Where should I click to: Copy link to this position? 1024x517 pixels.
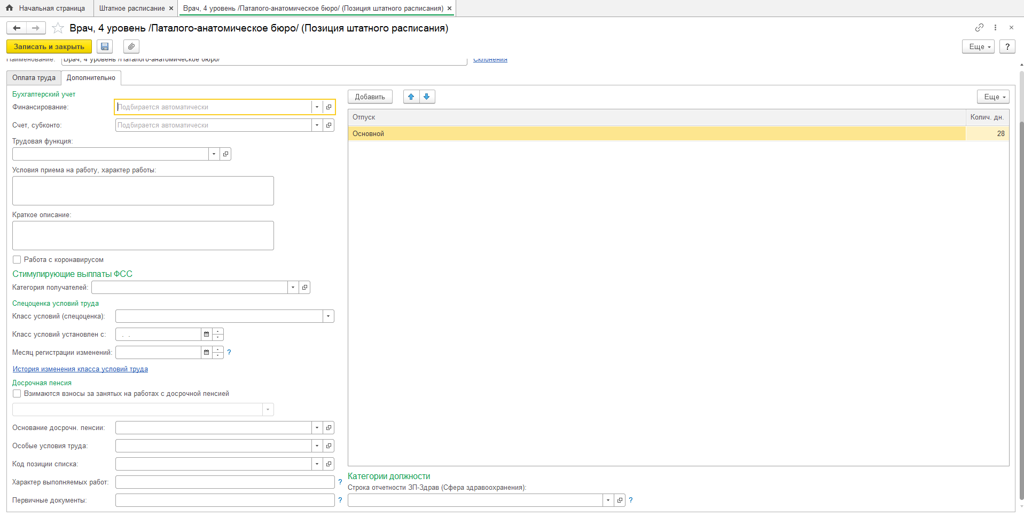(979, 27)
